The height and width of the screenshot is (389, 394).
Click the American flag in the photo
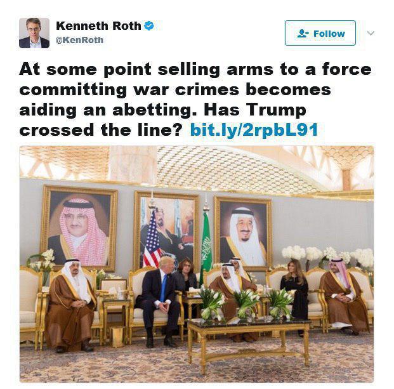click(x=152, y=241)
